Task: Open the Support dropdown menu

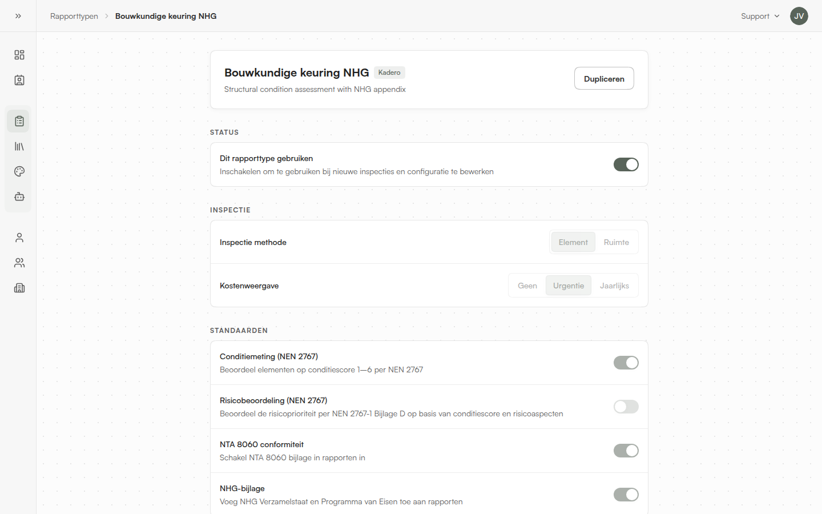Action: point(760,16)
